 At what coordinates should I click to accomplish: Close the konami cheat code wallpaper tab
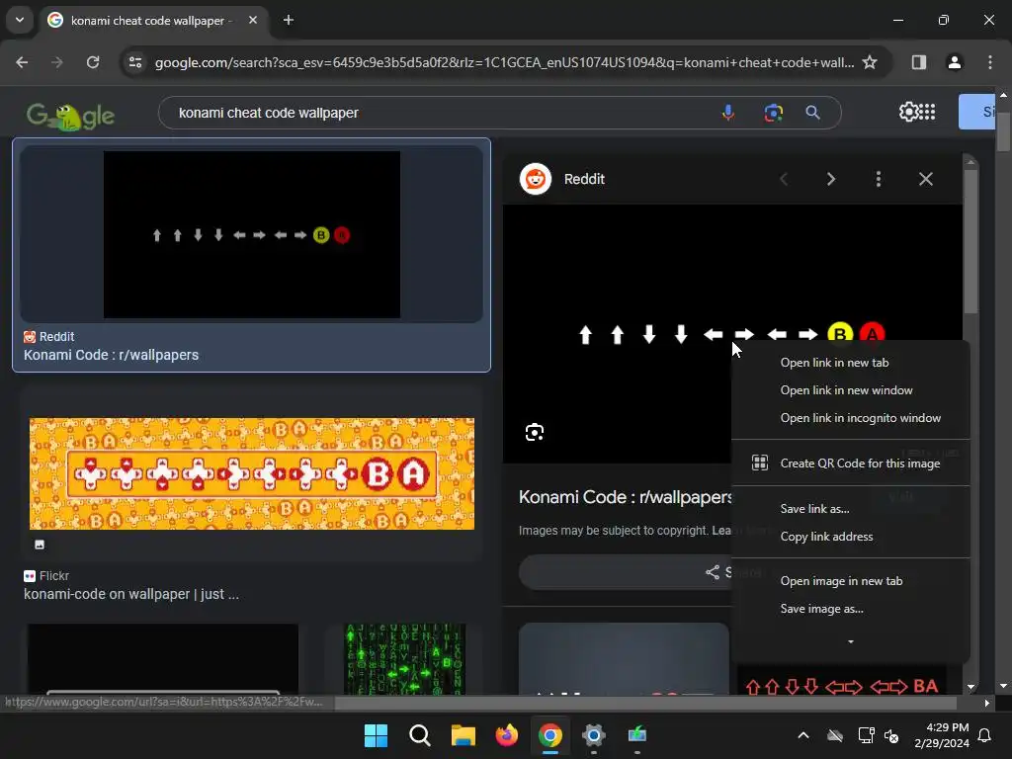(x=253, y=20)
